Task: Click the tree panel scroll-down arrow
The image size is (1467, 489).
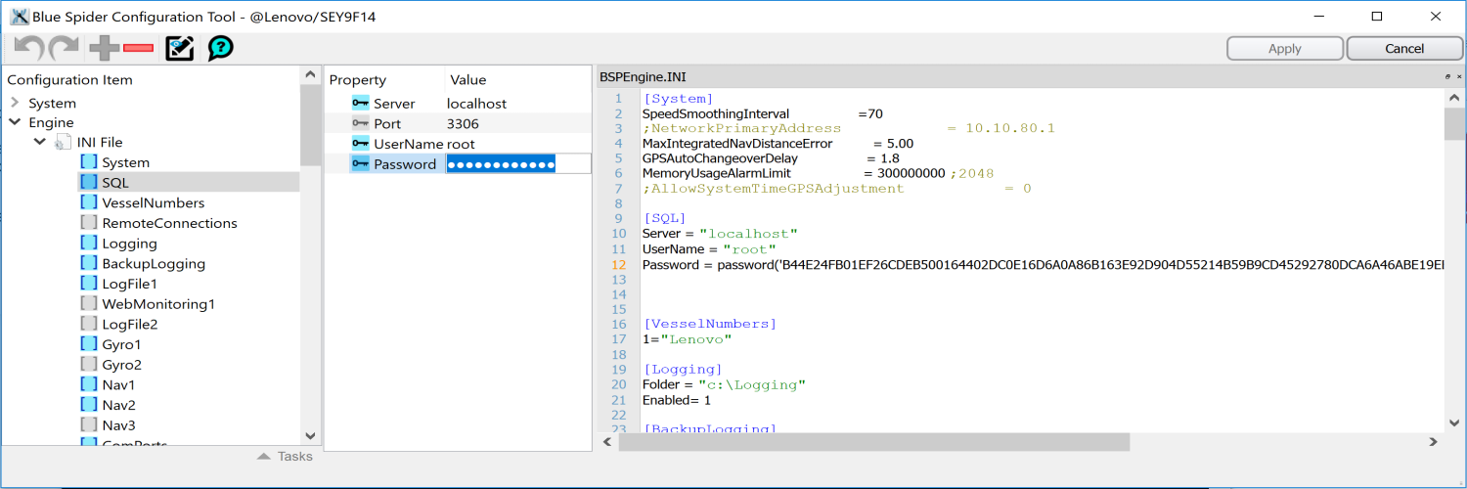Action: pyautogui.click(x=310, y=436)
